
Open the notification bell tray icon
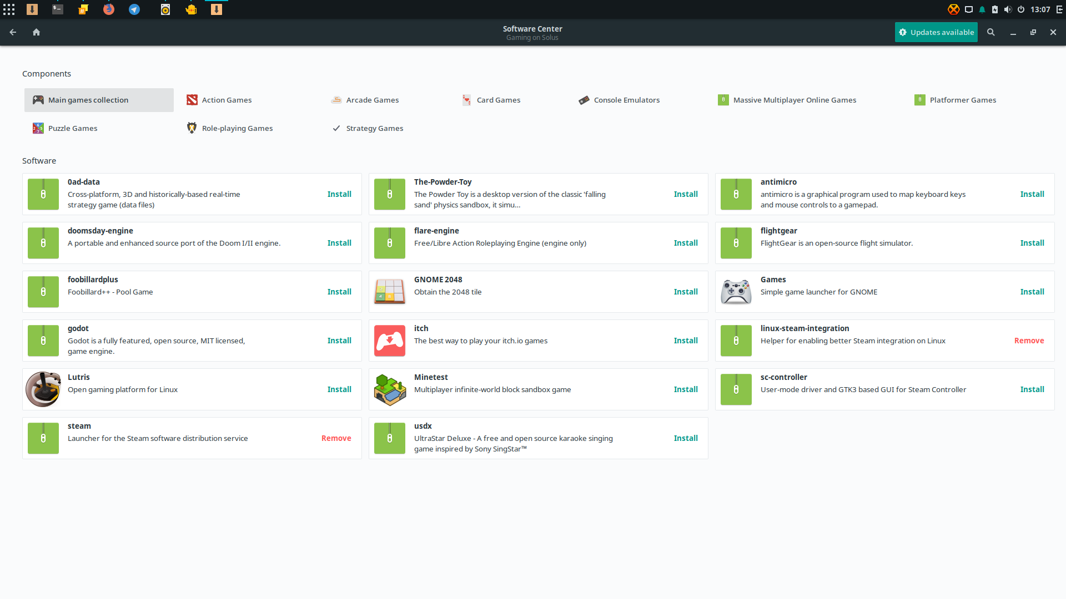tap(982, 9)
